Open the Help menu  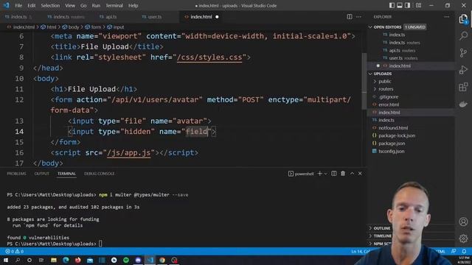click(x=133, y=5)
